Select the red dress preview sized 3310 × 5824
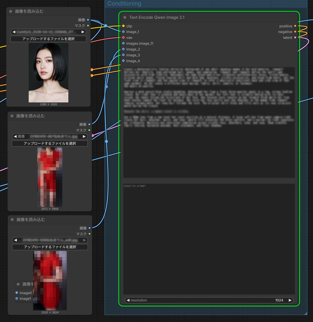The height and width of the screenshot is (322, 313). [x=50, y=281]
